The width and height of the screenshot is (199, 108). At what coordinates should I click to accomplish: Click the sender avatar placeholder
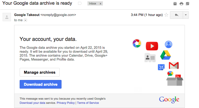(7, 17)
